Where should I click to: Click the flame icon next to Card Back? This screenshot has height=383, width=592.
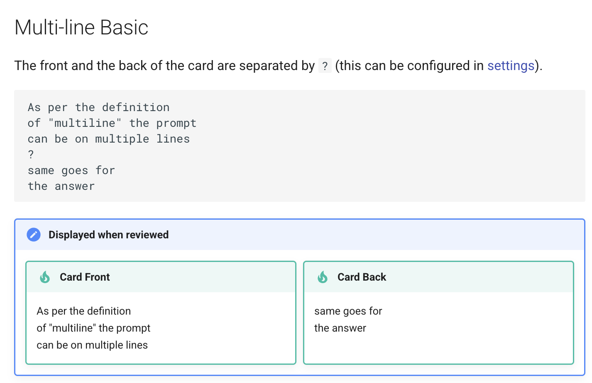point(323,277)
